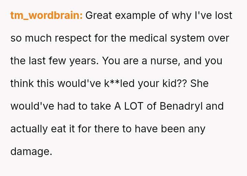
Task: Click the tm_wordbrain username link
Action: tap(46, 16)
